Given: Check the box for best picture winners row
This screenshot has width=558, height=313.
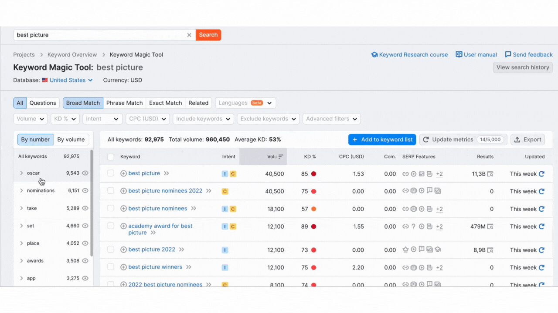Looking at the screenshot, I should pyautogui.click(x=111, y=267).
